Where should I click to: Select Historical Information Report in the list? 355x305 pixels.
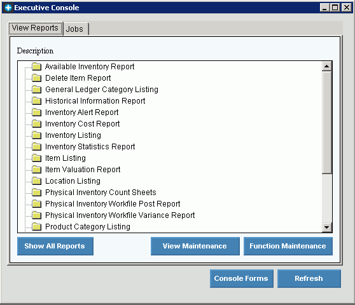(x=95, y=101)
